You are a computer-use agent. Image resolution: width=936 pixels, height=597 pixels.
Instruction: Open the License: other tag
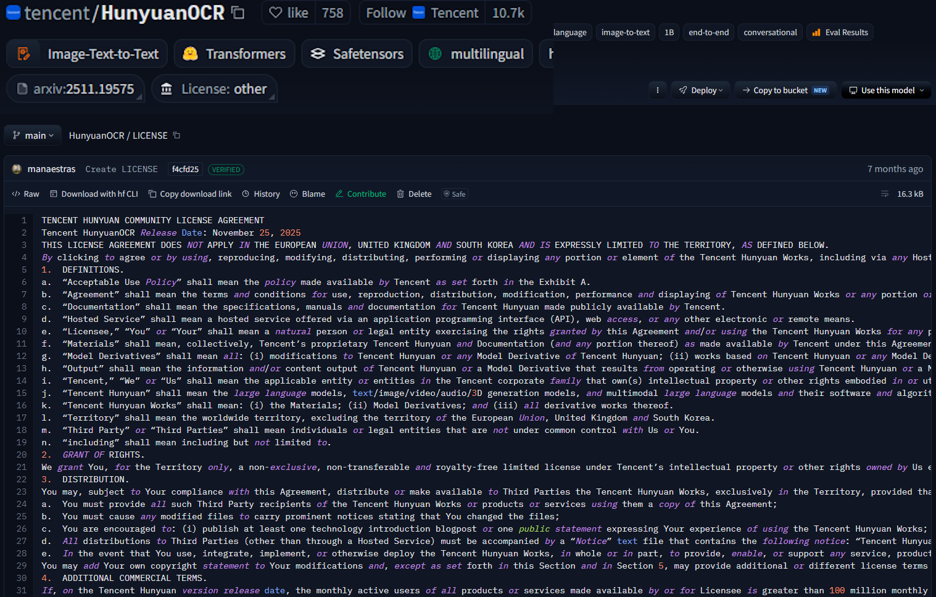point(214,89)
